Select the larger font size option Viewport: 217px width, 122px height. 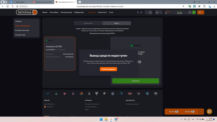click(x=160, y=12)
